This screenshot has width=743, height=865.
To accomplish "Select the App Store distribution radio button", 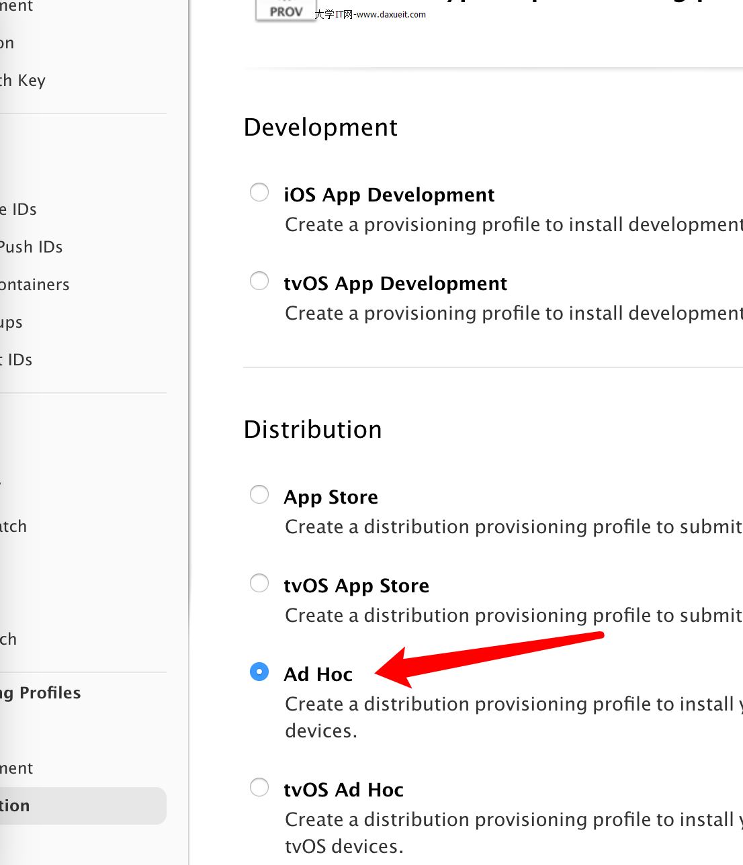I will click(259, 495).
